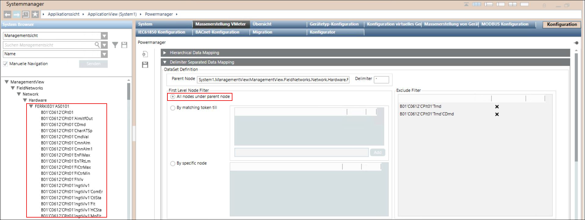Click the Parent Node input field
585x220 pixels.
coord(273,80)
